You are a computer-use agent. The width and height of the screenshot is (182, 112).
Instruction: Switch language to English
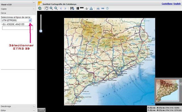point(177,4)
